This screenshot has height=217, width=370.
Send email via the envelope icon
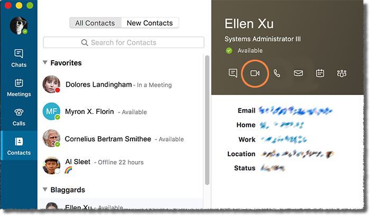pyautogui.click(x=298, y=73)
